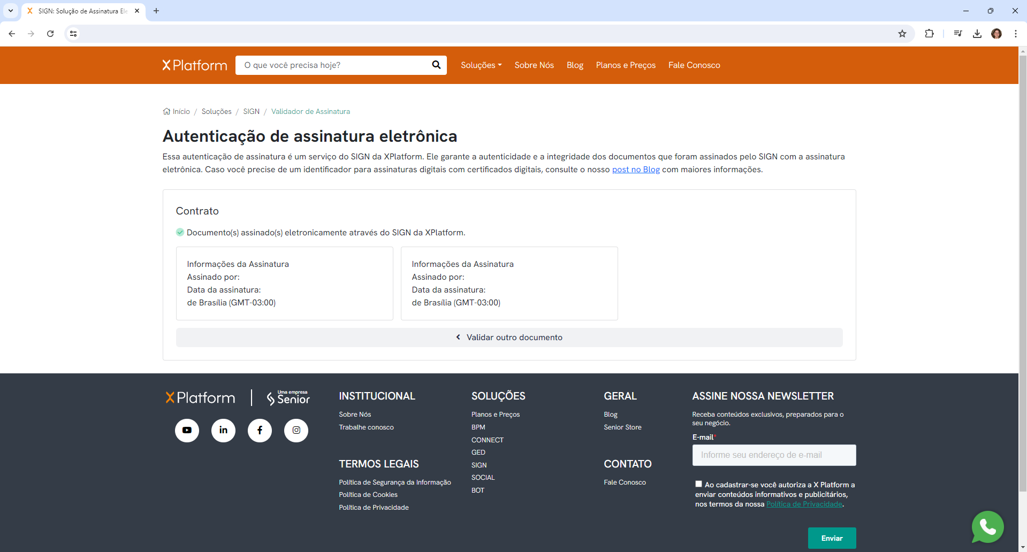Open the Instagram social icon
Image resolution: width=1027 pixels, height=552 pixels.
(296, 430)
